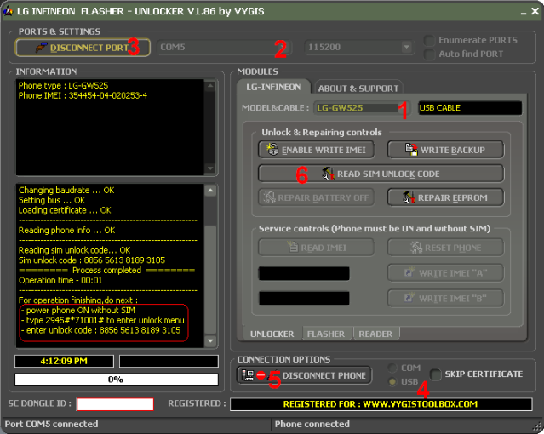This screenshot has width=544, height=434.
Task: Click the plug icon on Disconnect Port
Action: (x=41, y=48)
